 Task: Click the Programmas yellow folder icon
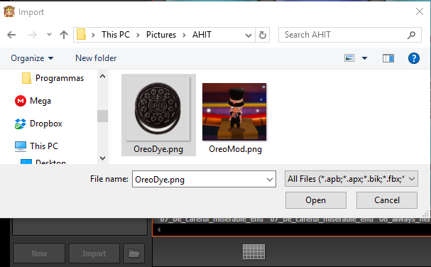[26, 78]
